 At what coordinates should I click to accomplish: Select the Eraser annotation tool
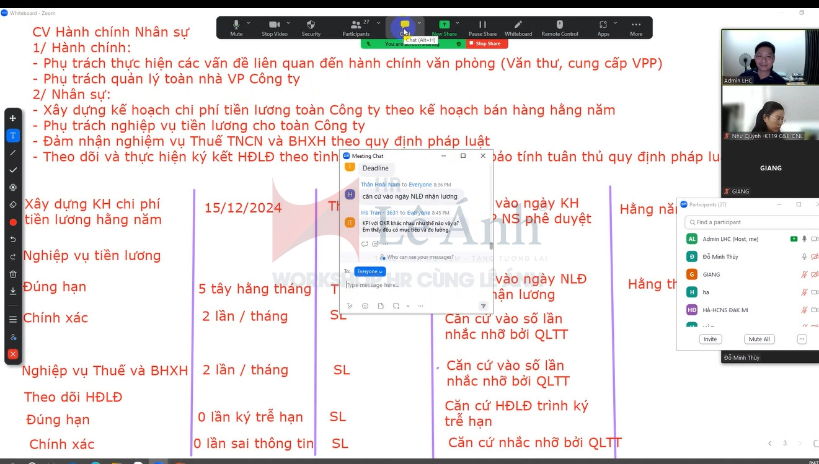click(13, 204)
